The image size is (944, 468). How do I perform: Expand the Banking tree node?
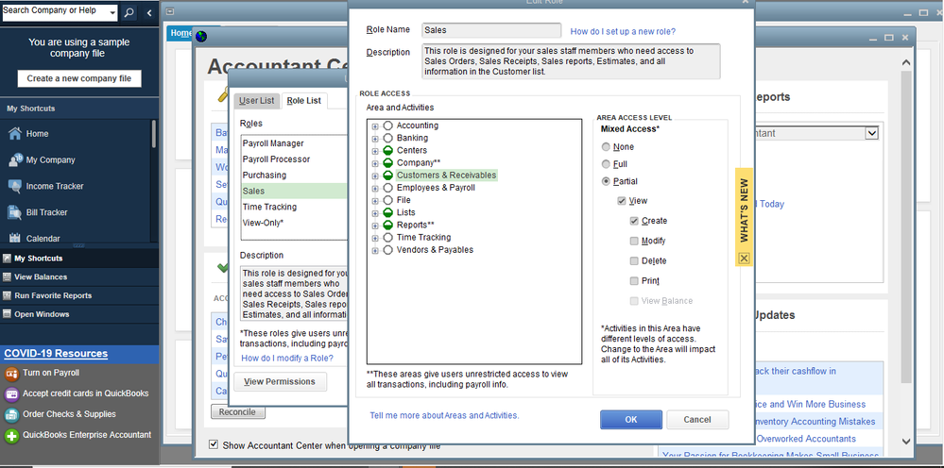[x=375, y=138]
